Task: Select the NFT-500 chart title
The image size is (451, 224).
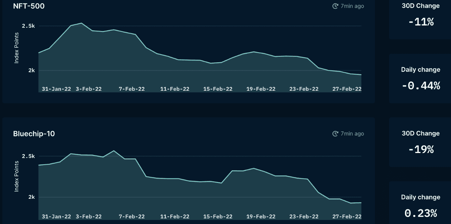Action: [x=29, y=6]
